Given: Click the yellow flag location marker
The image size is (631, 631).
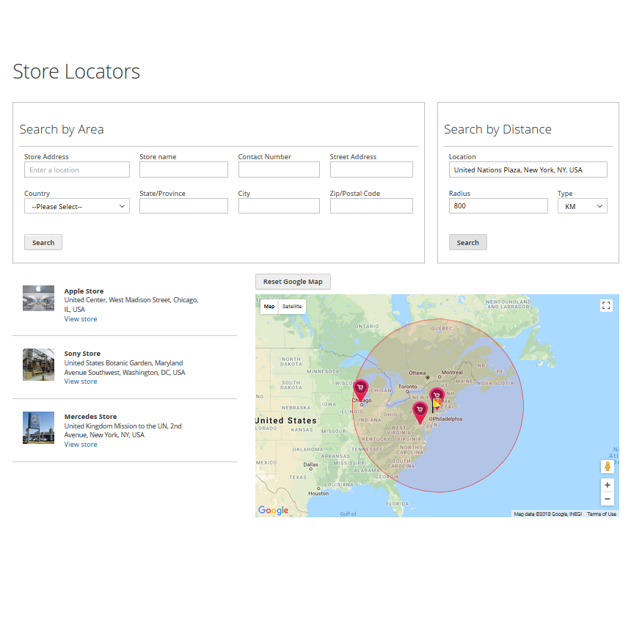Looking at the screenshot, I should (437, 405).
